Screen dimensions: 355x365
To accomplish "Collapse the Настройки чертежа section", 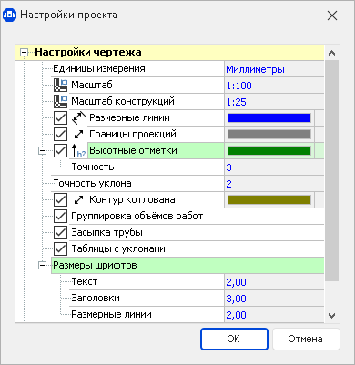I will click(24, 53).
